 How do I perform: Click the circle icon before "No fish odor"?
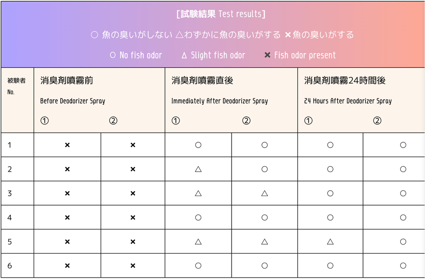(x=113, y=55)
